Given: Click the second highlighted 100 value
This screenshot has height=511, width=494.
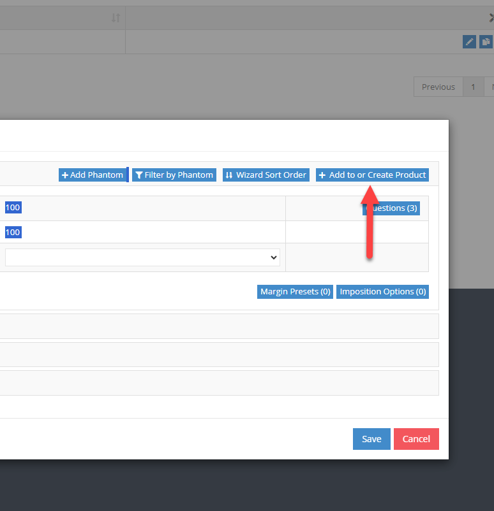Looking at the screenshot, I should [x=13, y=233].
